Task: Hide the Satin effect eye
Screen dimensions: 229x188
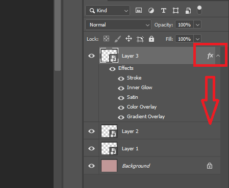Action: coord(121,98)
